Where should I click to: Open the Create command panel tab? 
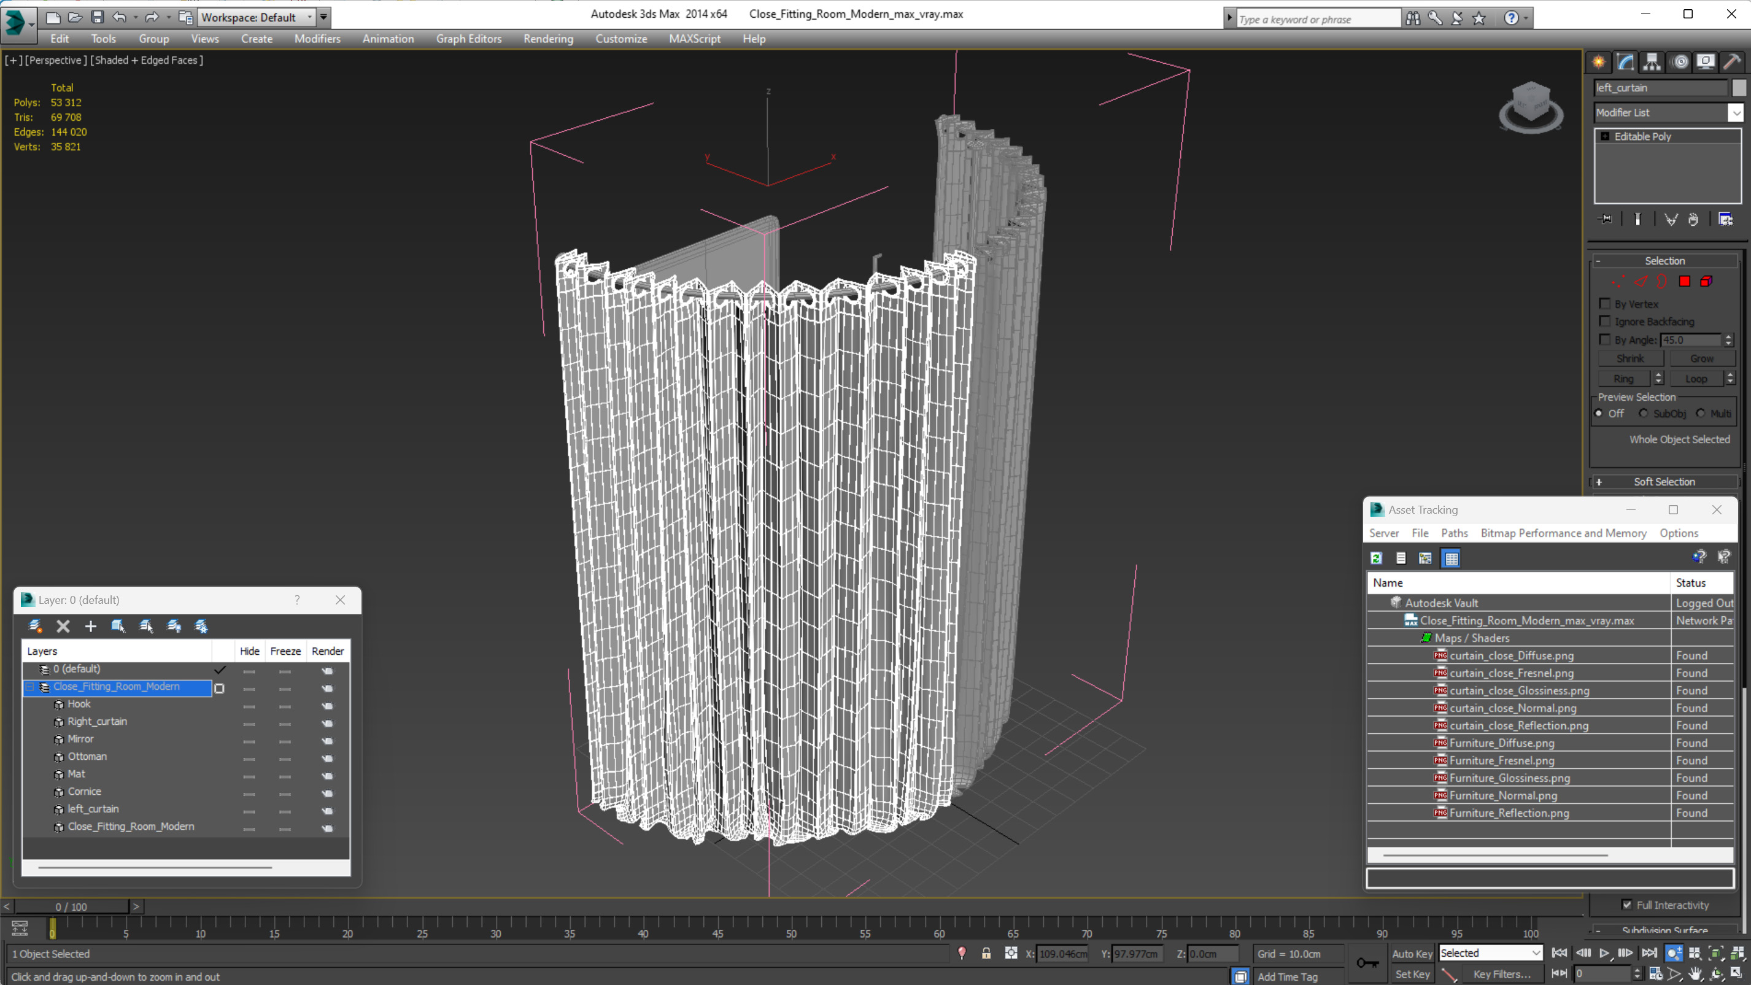pyautogui.click(x=1599, y=62)
